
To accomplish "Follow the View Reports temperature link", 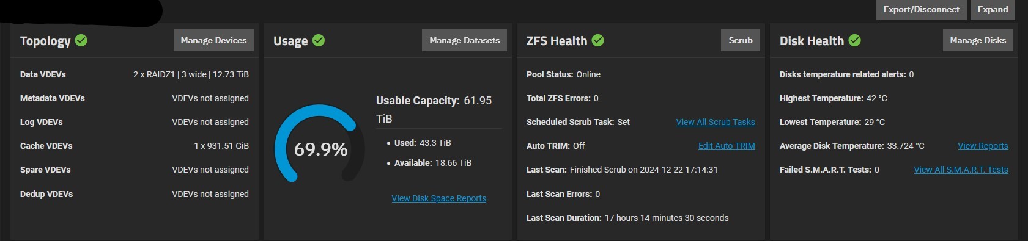I will (983, 146).
